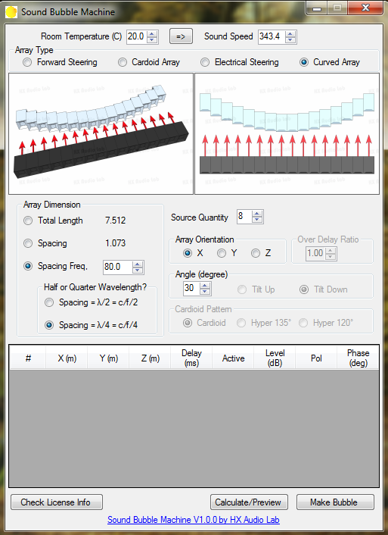The image size is (388, 535).
Task: Decrease Sound Speed with down arrow
Action: click(290, 39)
